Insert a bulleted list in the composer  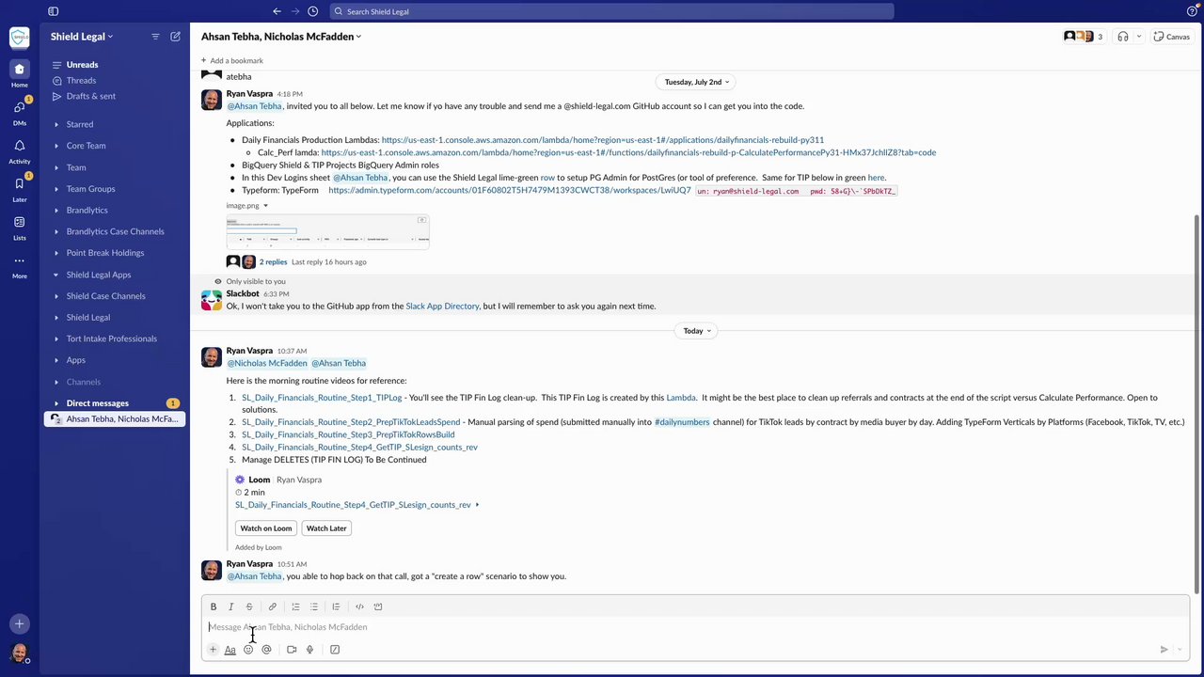pyautogui.click(x=314, y=606)
